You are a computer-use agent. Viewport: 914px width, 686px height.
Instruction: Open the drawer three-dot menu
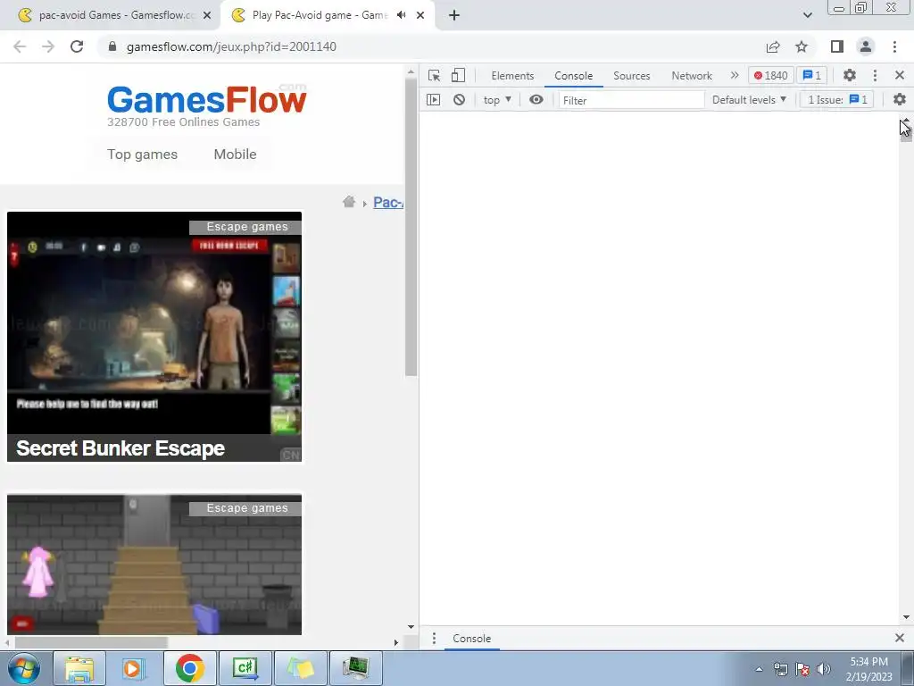434,638
